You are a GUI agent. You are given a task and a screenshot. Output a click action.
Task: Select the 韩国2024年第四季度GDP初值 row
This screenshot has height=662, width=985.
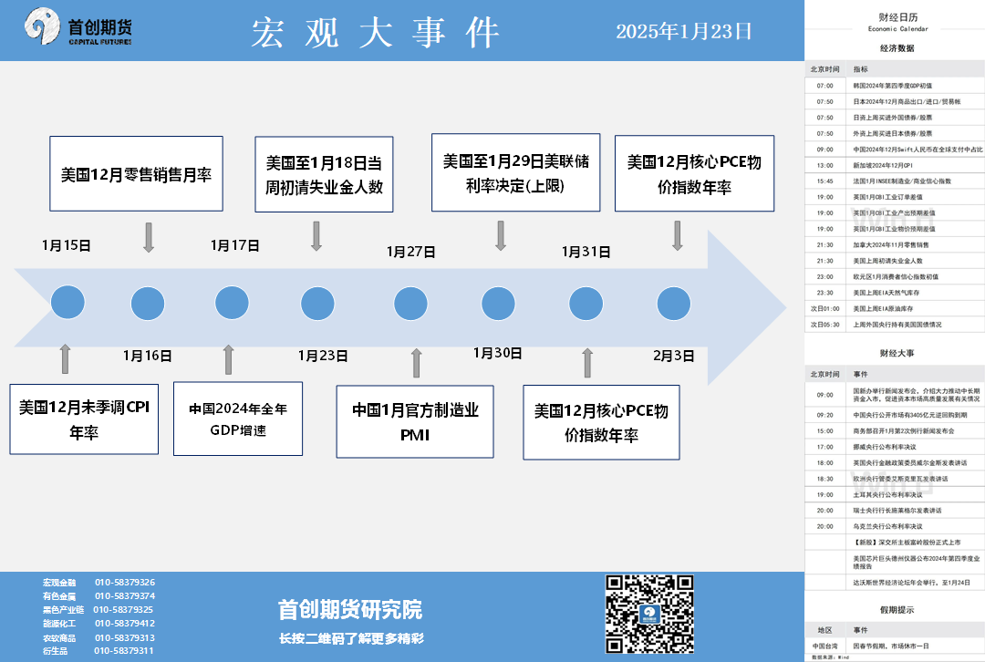coord(892,85)
